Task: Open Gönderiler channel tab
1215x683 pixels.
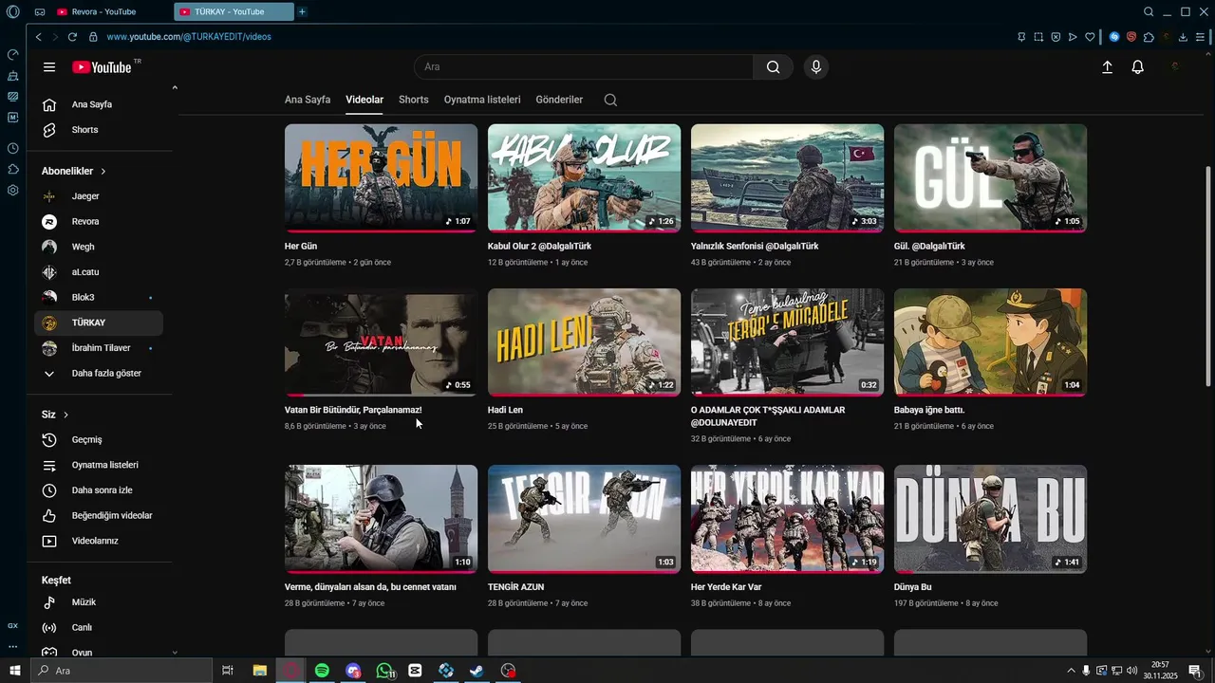Action: point(559,100)
